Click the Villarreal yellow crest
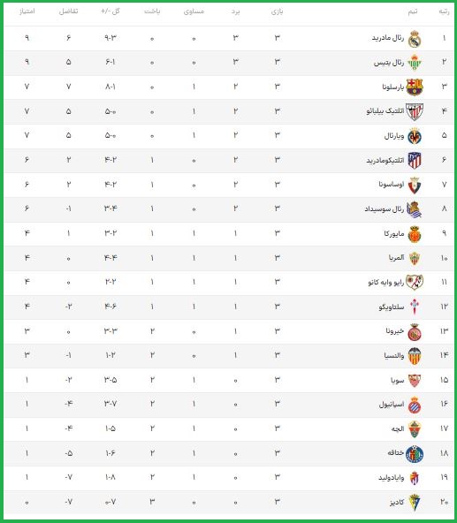 point(415,136)
